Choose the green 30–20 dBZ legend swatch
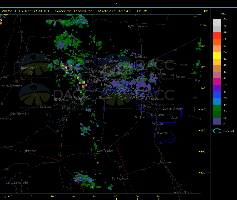The width and height of the screenshot is (237, 200). pyautogui.click(x=217, y=108)
